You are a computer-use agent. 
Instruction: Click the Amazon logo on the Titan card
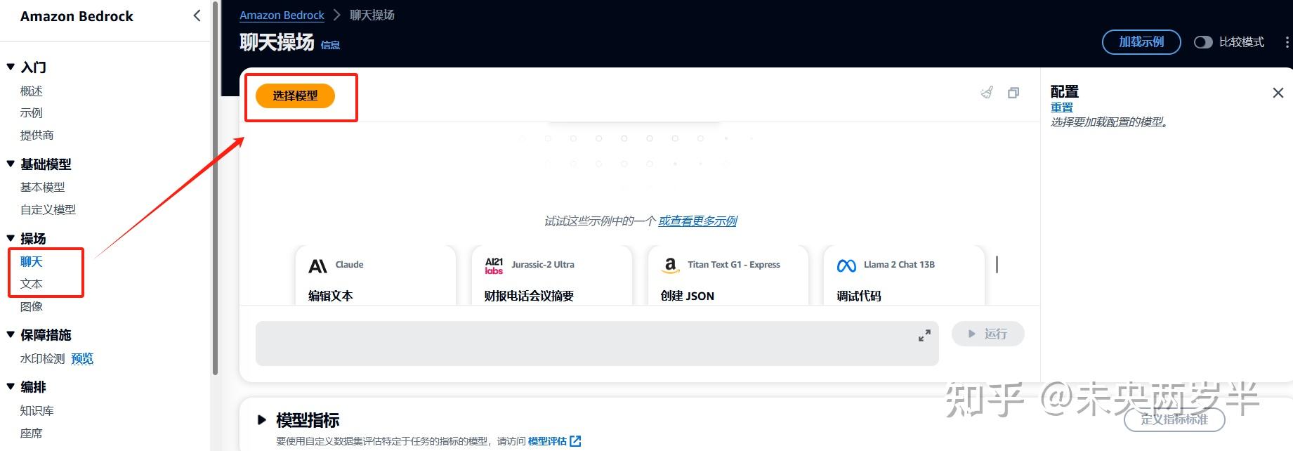(x=670, y=266)
